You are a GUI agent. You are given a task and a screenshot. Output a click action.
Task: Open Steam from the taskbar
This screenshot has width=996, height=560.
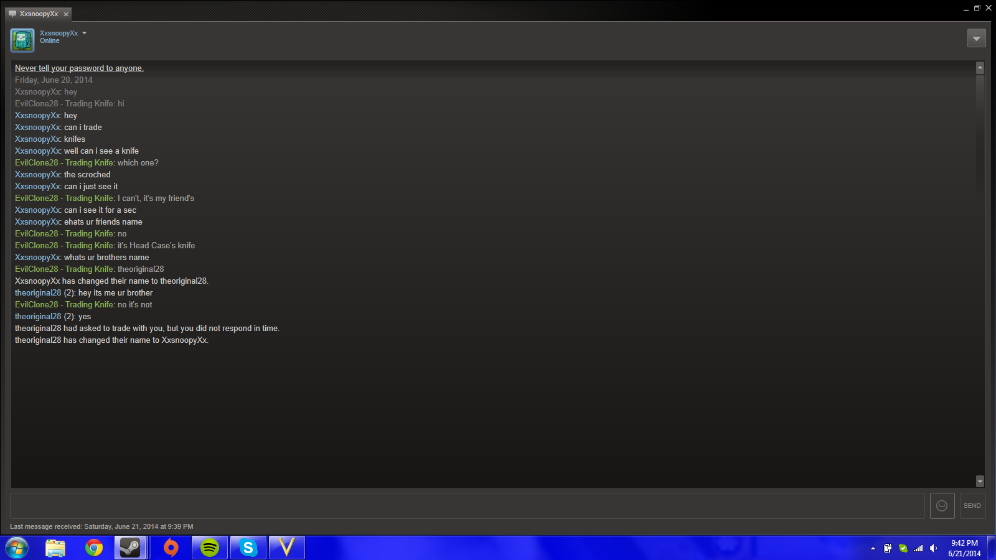click(130, 548)
